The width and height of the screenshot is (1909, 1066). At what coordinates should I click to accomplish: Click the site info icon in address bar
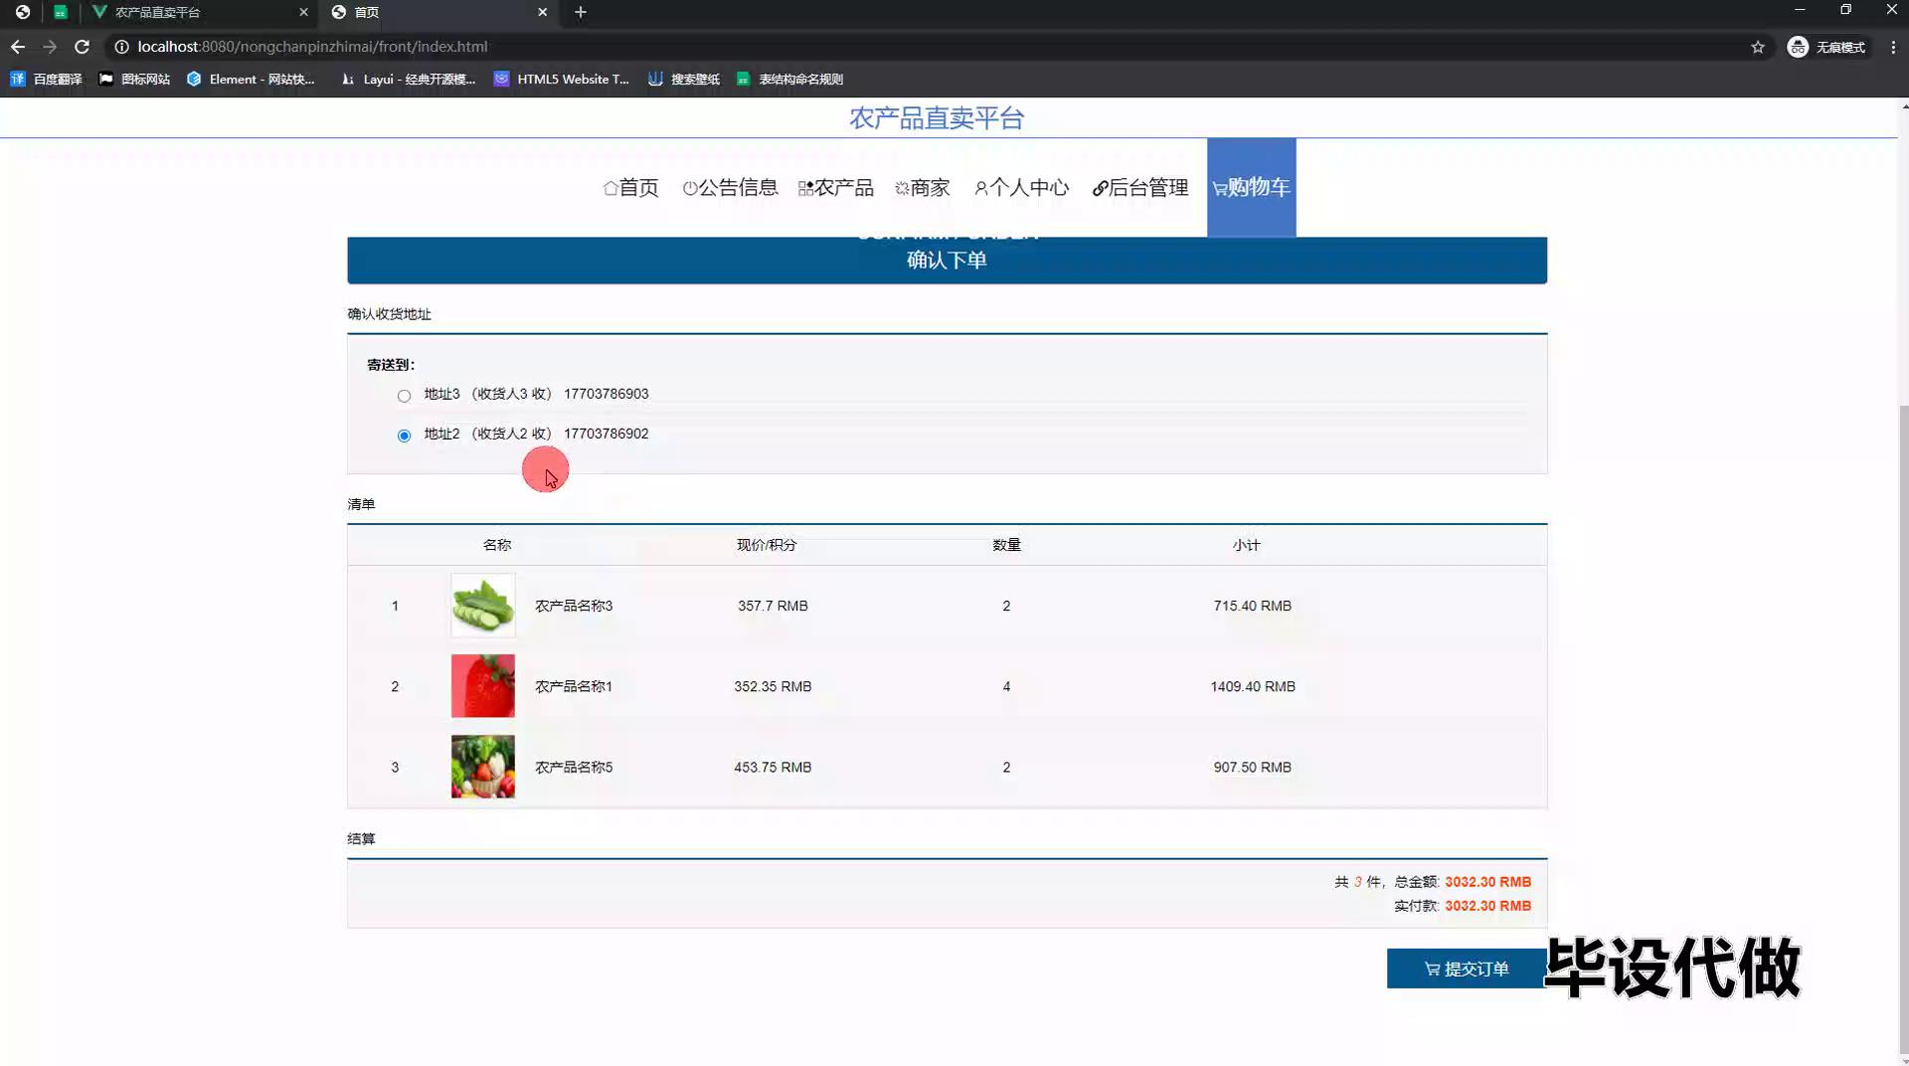(x=121, y=47)
